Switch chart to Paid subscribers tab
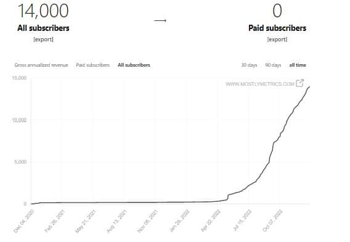This screenshot has width=350, height=242. (92, 65)
